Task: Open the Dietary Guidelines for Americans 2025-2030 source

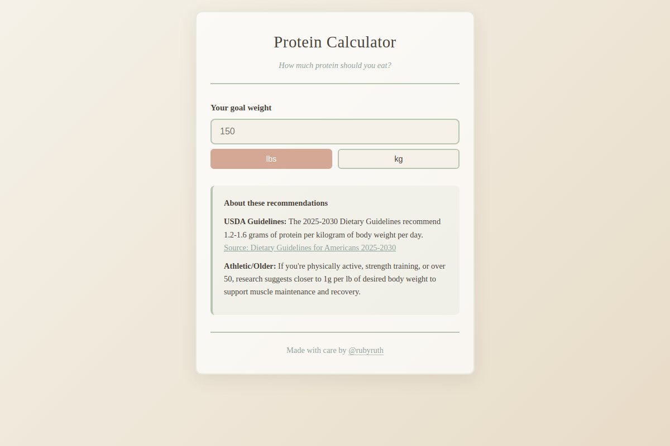Action: (309, 247)
